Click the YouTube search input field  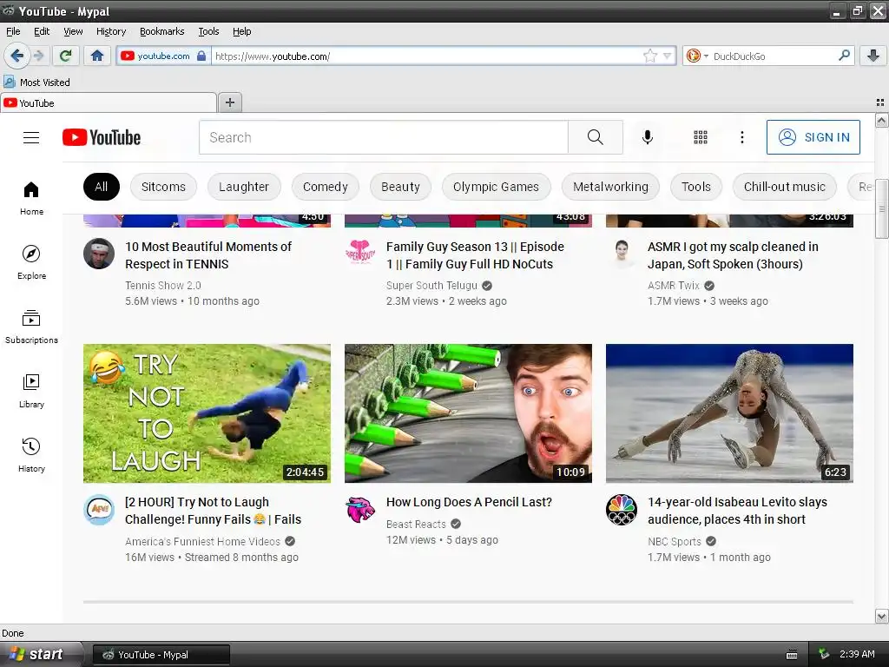tap(383, 137)
